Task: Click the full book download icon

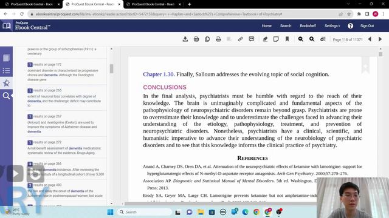Action: [x=185, y=39]
